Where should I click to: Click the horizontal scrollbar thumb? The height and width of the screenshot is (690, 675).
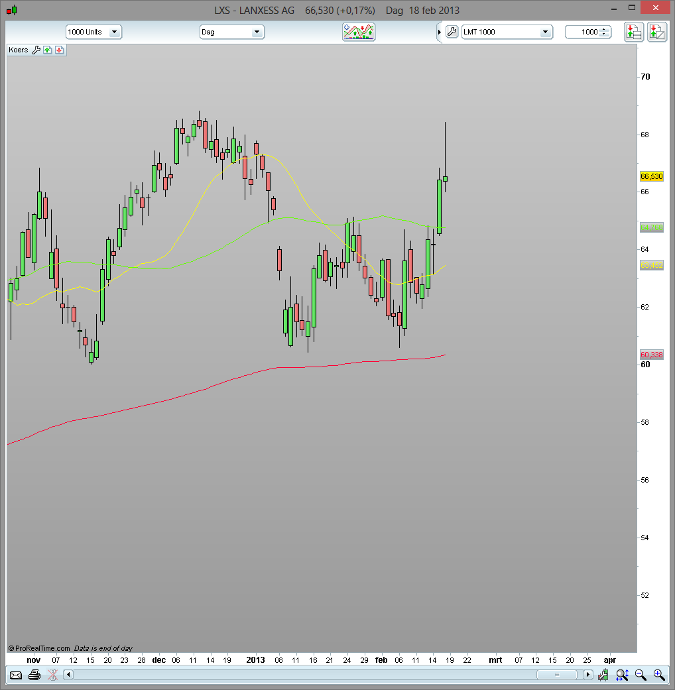click(x=556, y=675)
